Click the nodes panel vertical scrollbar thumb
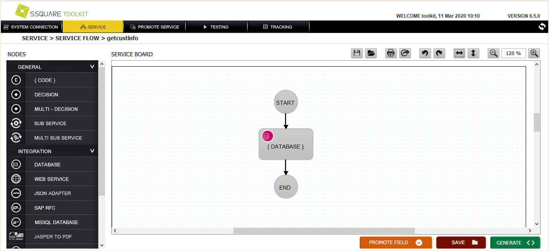The width and height of the screenshot is (549, 251). 101,131
